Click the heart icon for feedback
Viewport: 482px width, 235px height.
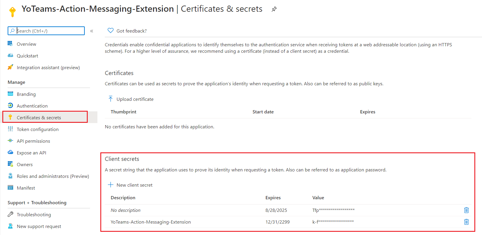(111, 30)
